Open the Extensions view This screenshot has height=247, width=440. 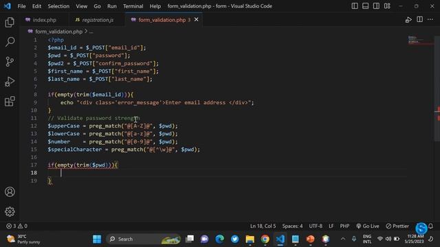pyautogui.click(x=10, y=102)
